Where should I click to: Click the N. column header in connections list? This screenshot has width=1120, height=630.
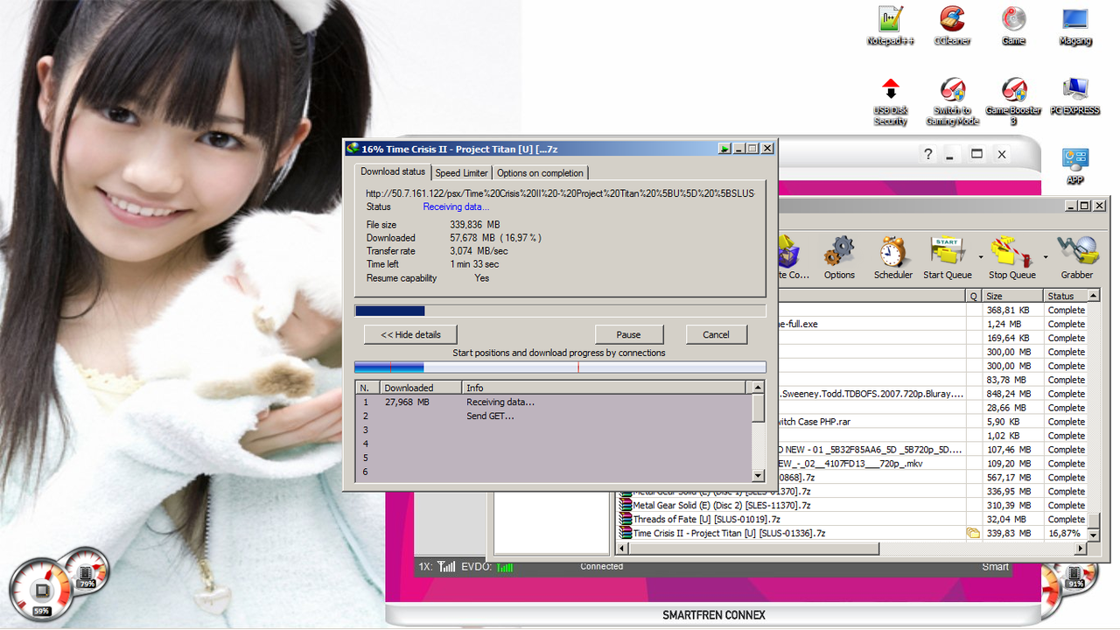pos(367,388)
